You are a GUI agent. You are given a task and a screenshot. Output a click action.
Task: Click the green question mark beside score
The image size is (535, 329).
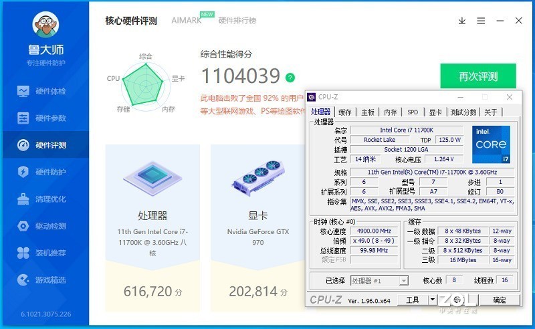coord(290,78)
